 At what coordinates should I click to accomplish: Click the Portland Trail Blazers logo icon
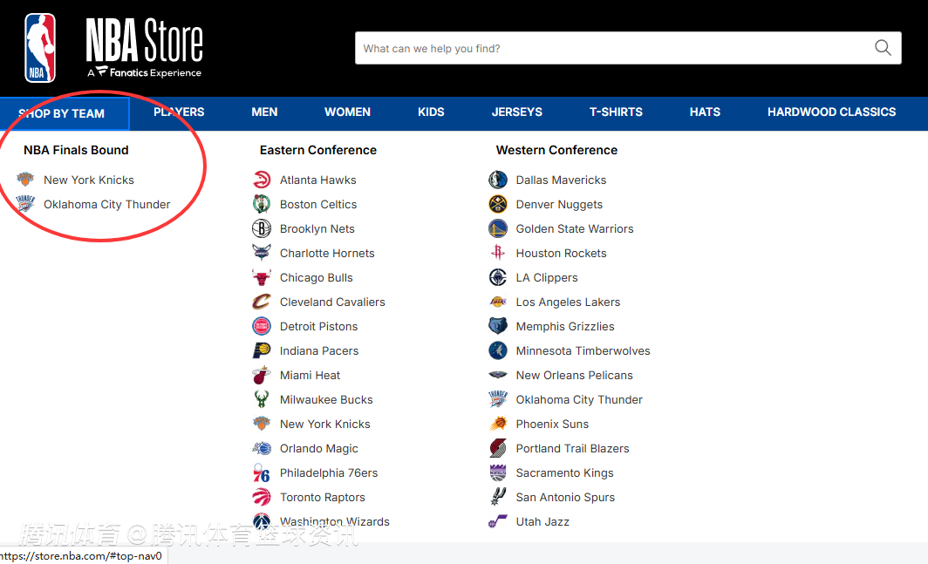click(498, 448)
